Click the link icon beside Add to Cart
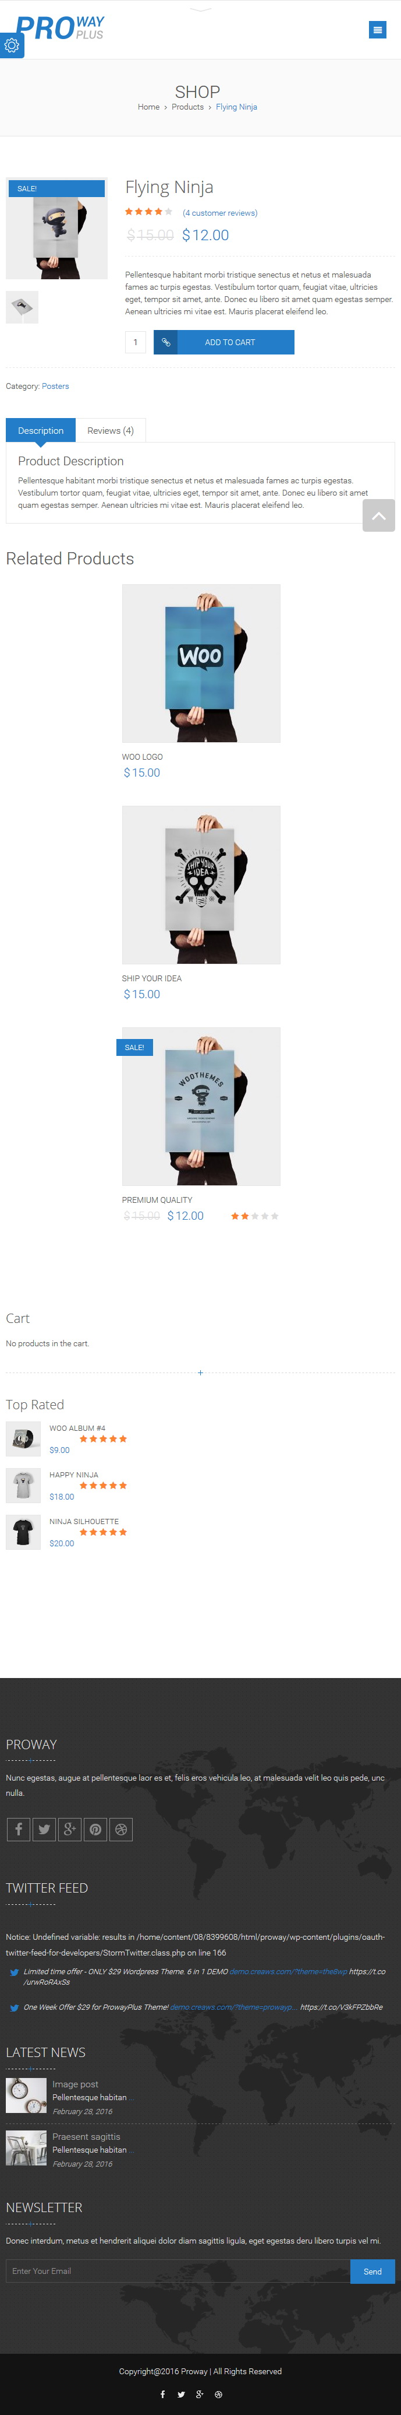The height and width of the screenshot is (2415, 401). 165,342
